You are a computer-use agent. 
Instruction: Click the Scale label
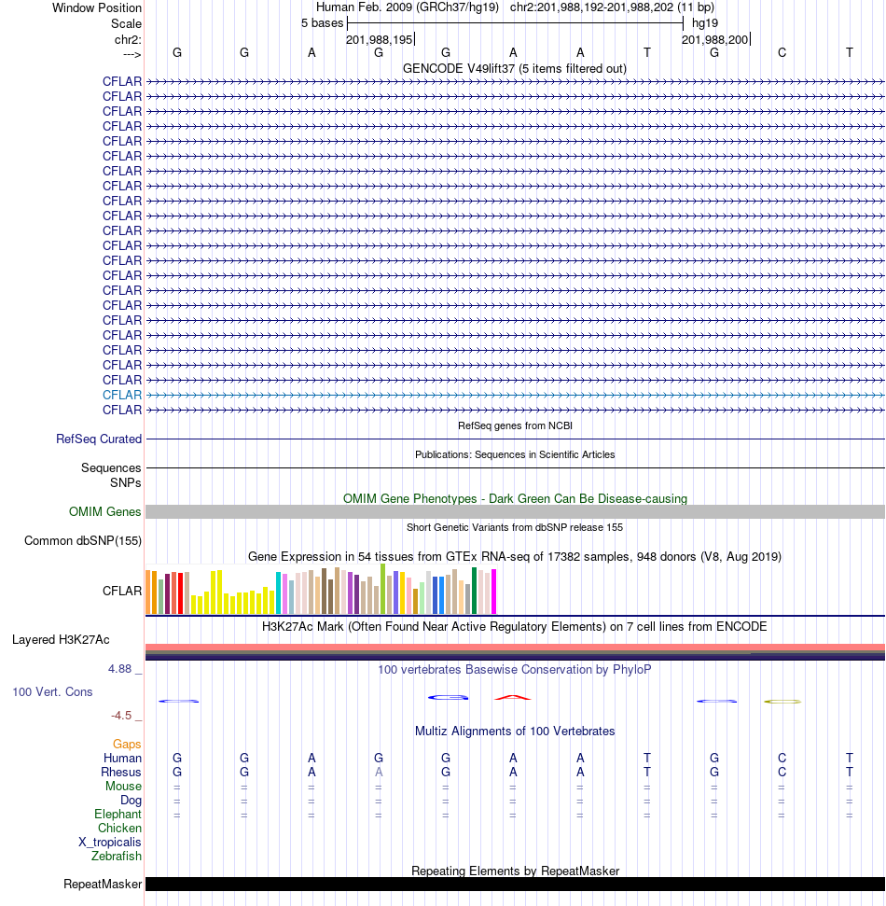(x=127, y=23)
